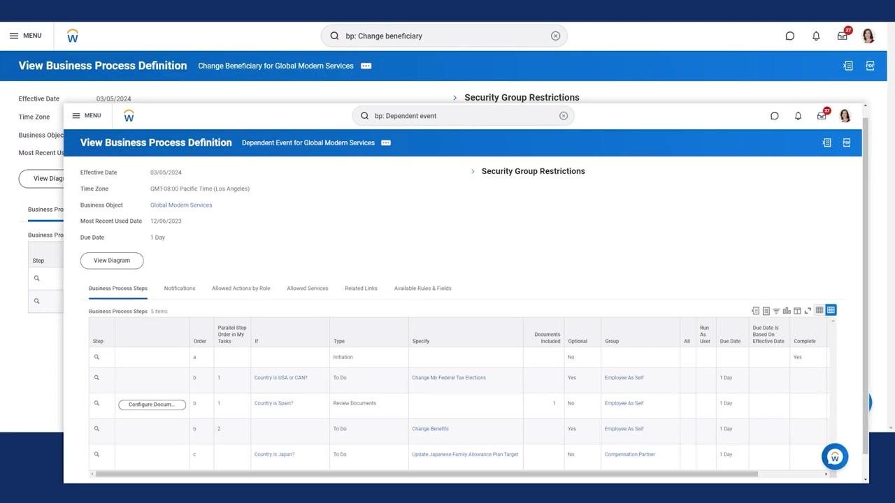
Task: Click Workday logo in background window
Action: (x=73, y=36)
